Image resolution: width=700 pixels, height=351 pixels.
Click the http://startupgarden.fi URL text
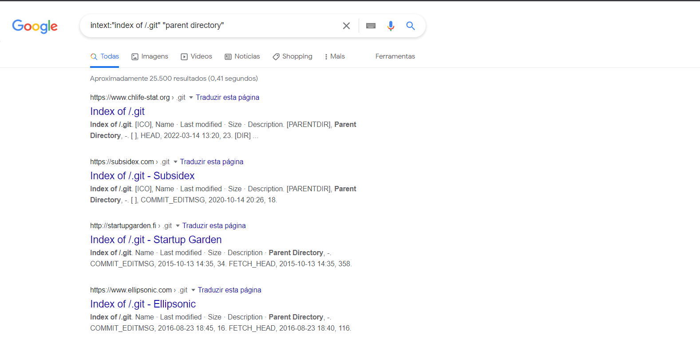(x=123, y=226)
